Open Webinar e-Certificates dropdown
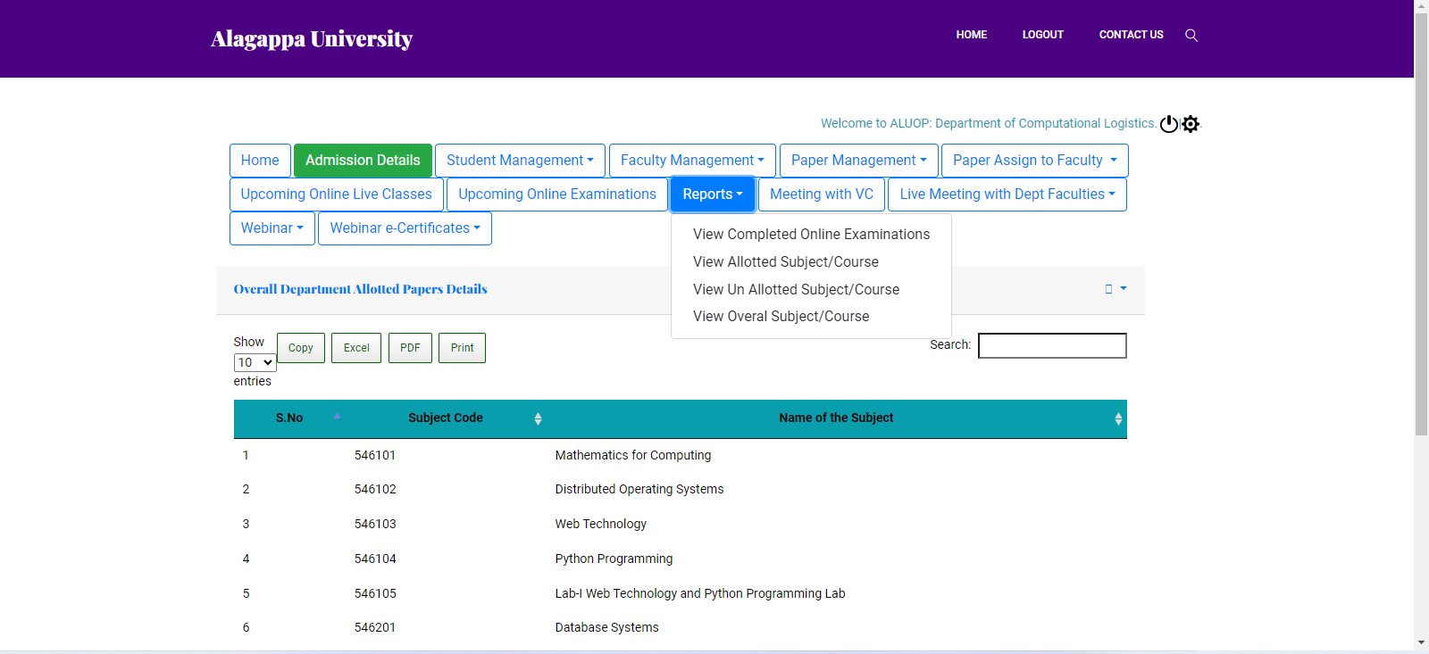Screen dimensions: 1429x654 (405, 228)
